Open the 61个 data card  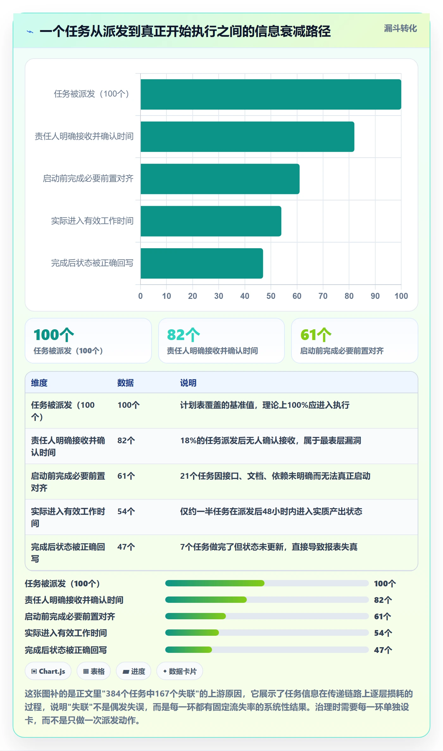point(355,341)
